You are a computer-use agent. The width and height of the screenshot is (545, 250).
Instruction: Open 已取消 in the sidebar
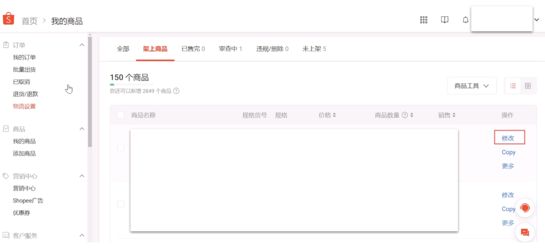(22, 82)
